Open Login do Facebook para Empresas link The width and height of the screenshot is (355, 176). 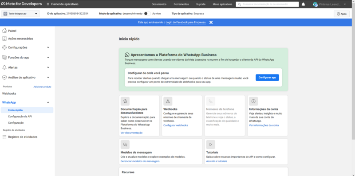coord(186,23)
